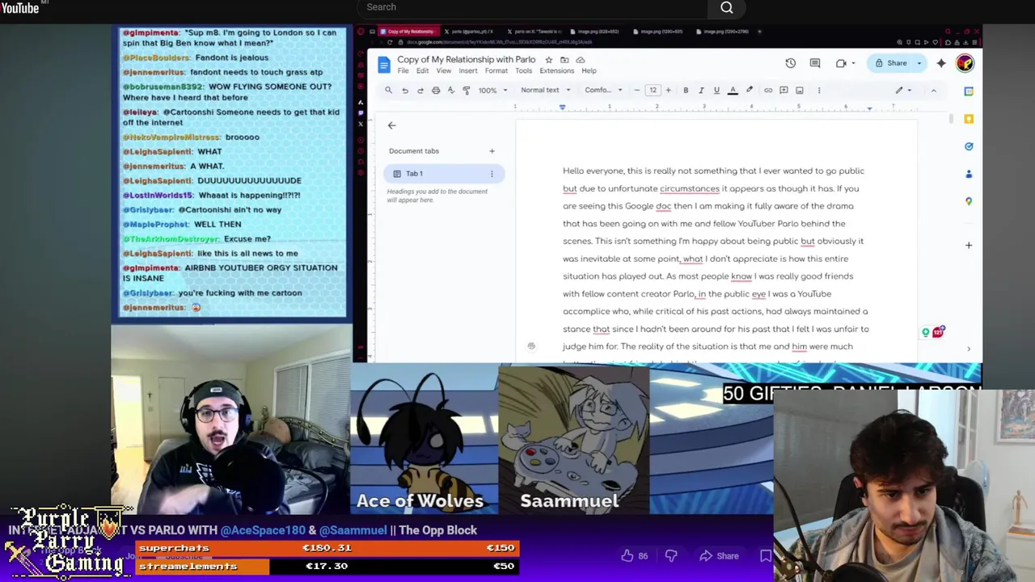Open Tab 1 options three dots

(x=492, y=174)
